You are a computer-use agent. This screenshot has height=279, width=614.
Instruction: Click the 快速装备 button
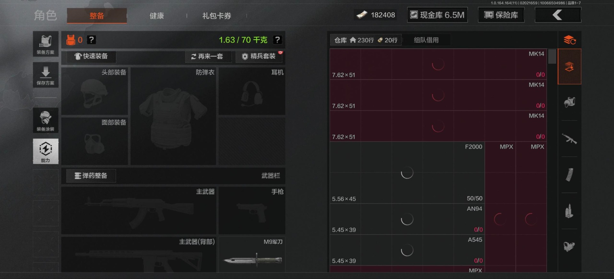tap(91, 57)
